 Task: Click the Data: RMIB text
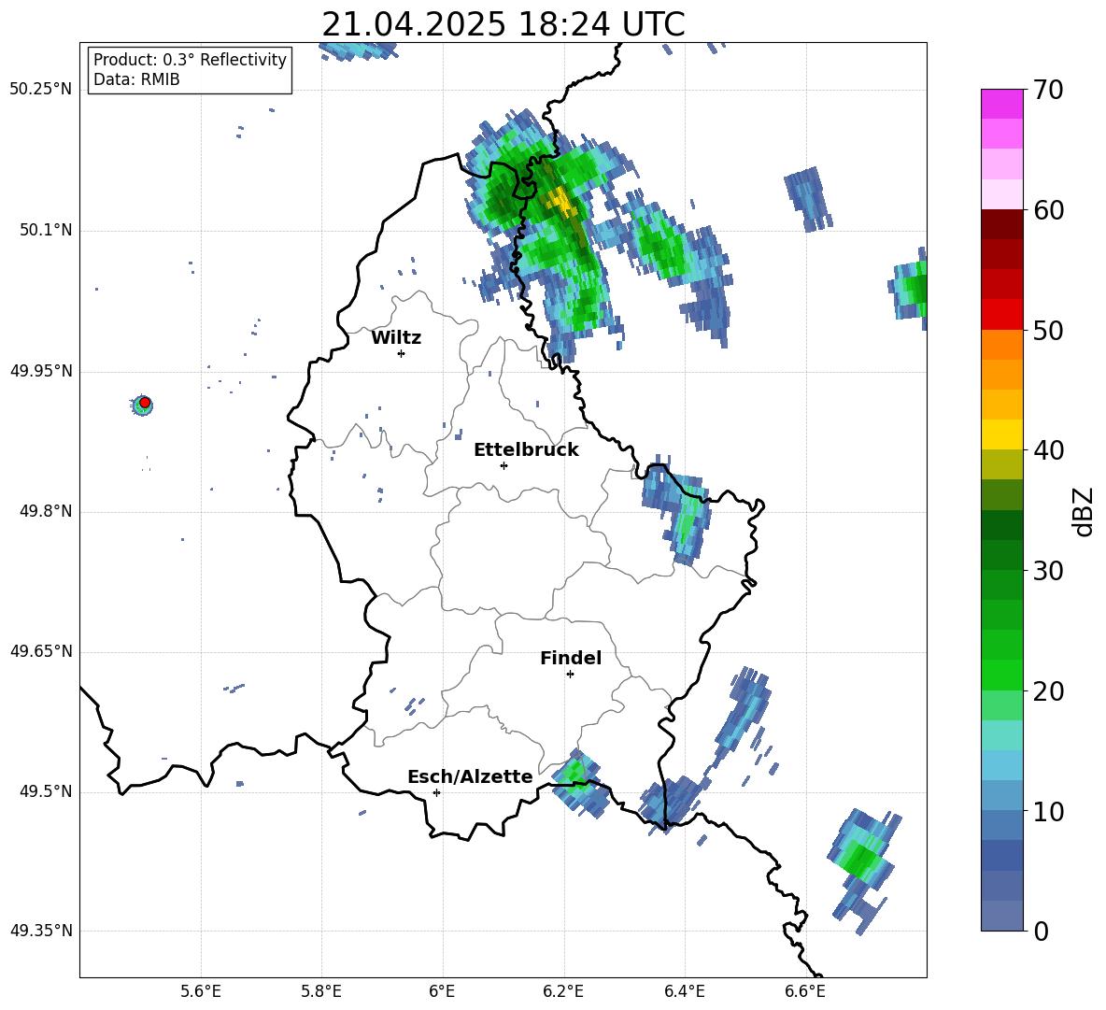(x=136, y=79)
